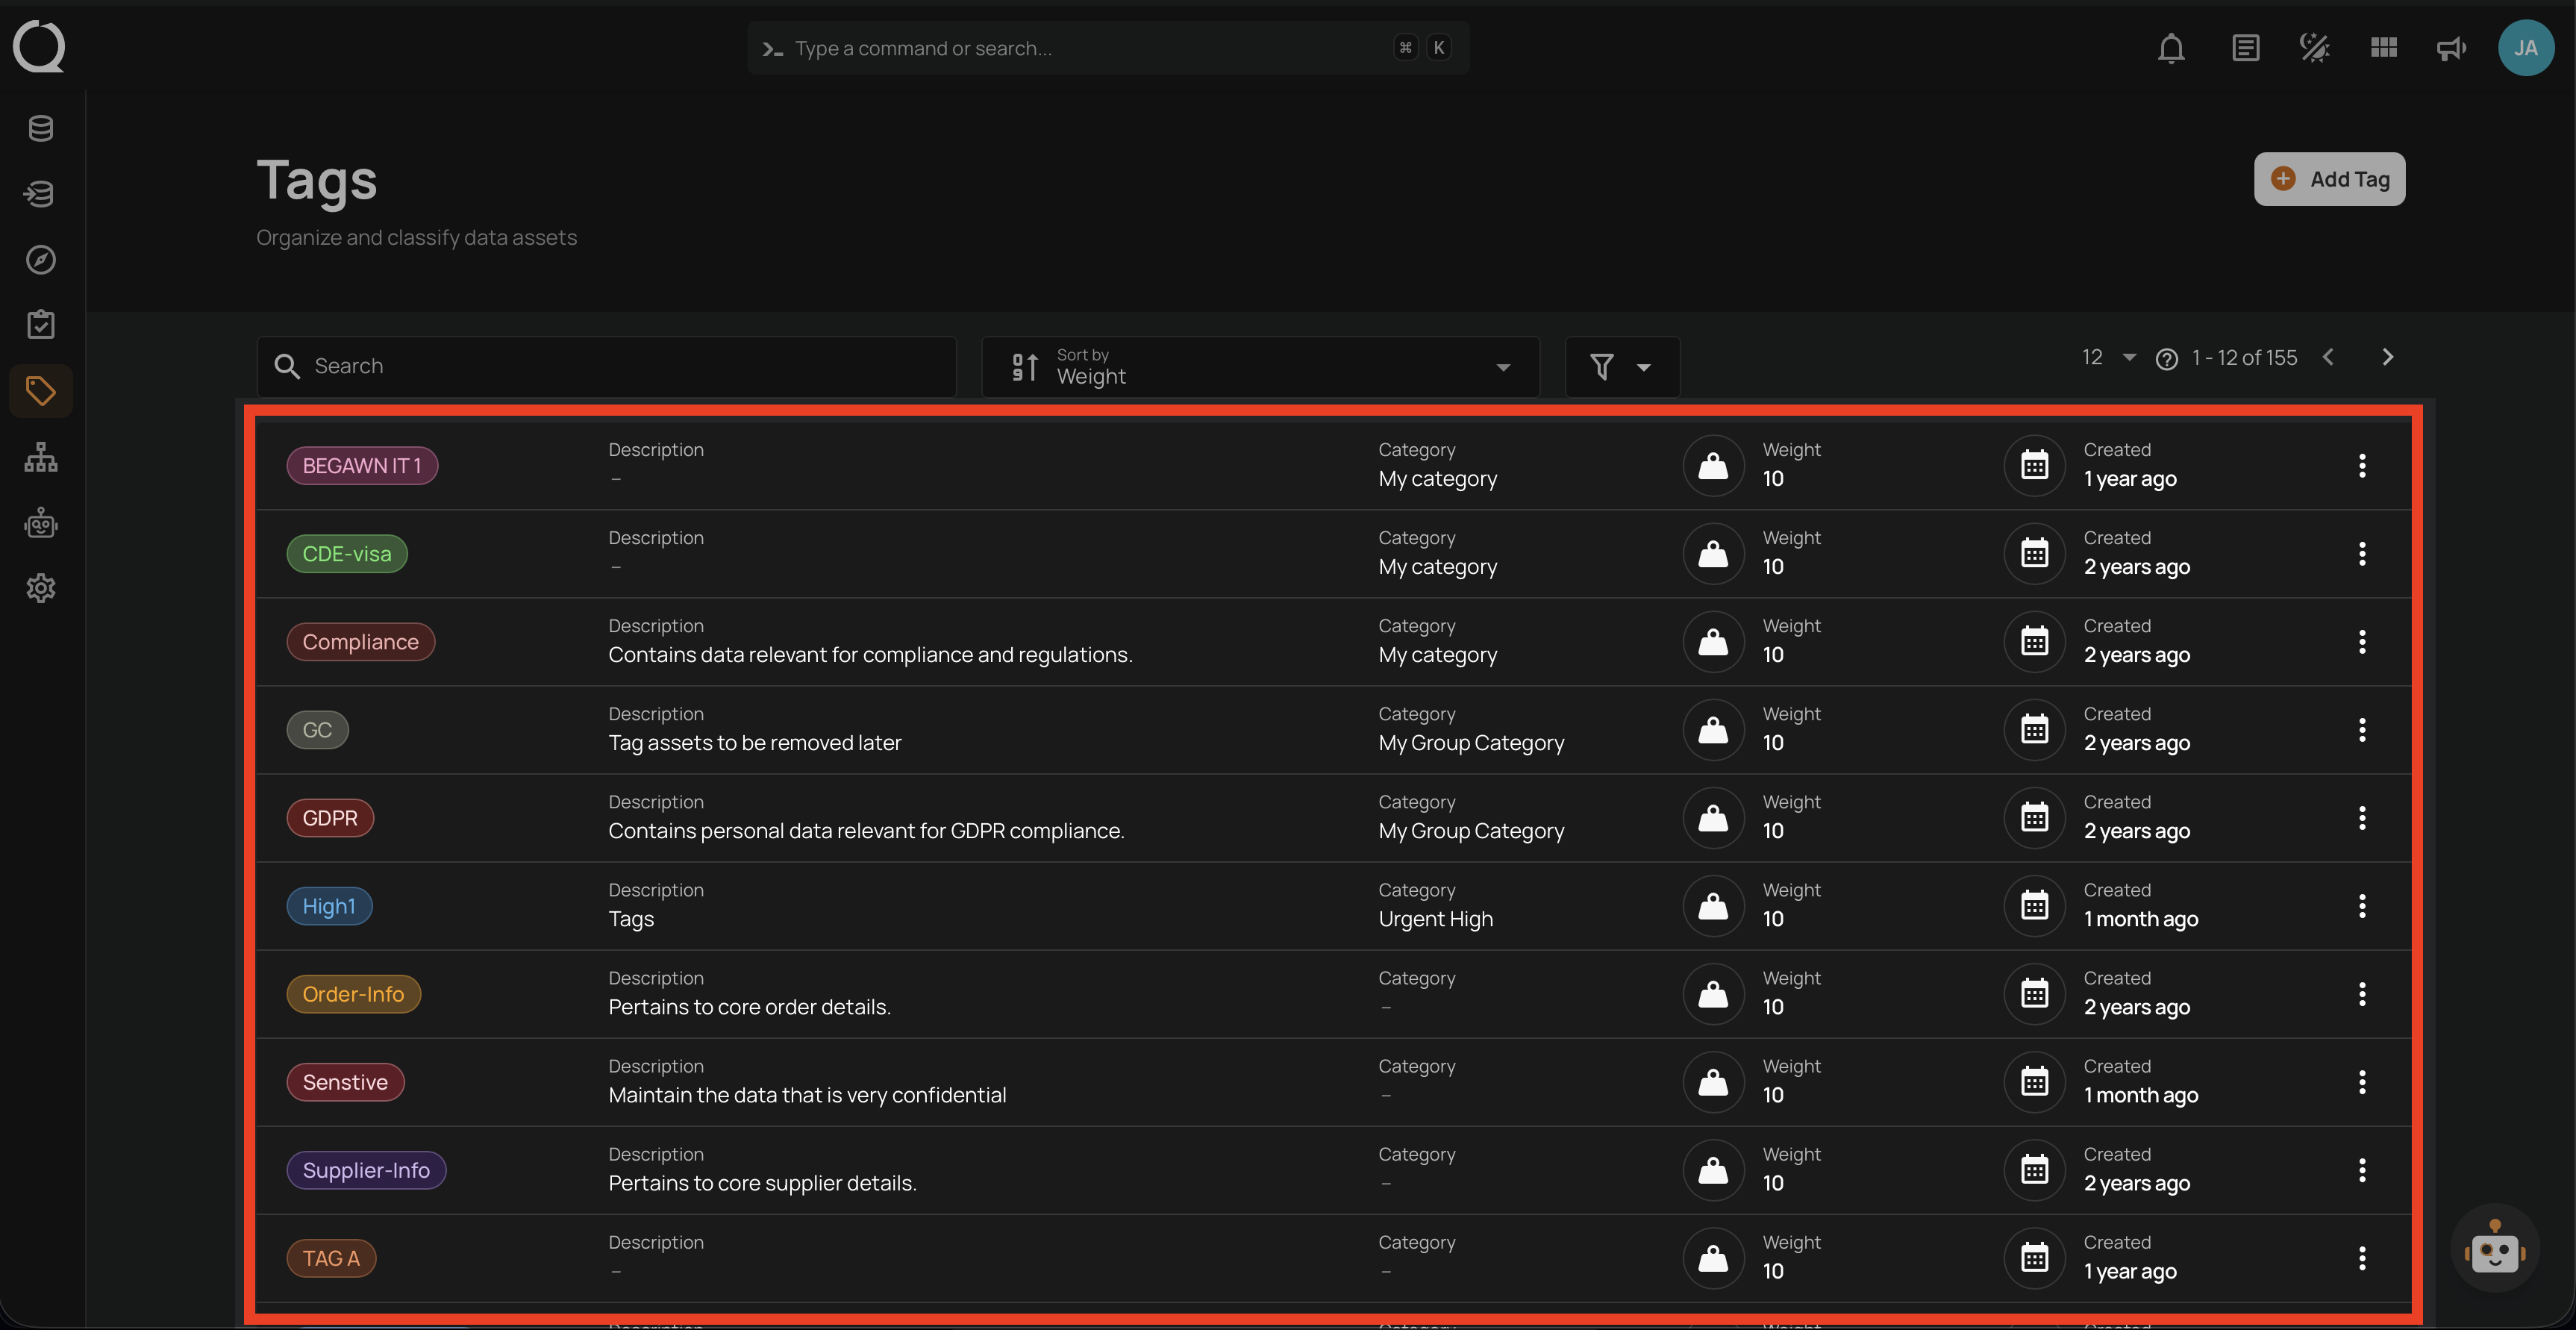Open the Databases section in the sidebar

coord(40,128)
